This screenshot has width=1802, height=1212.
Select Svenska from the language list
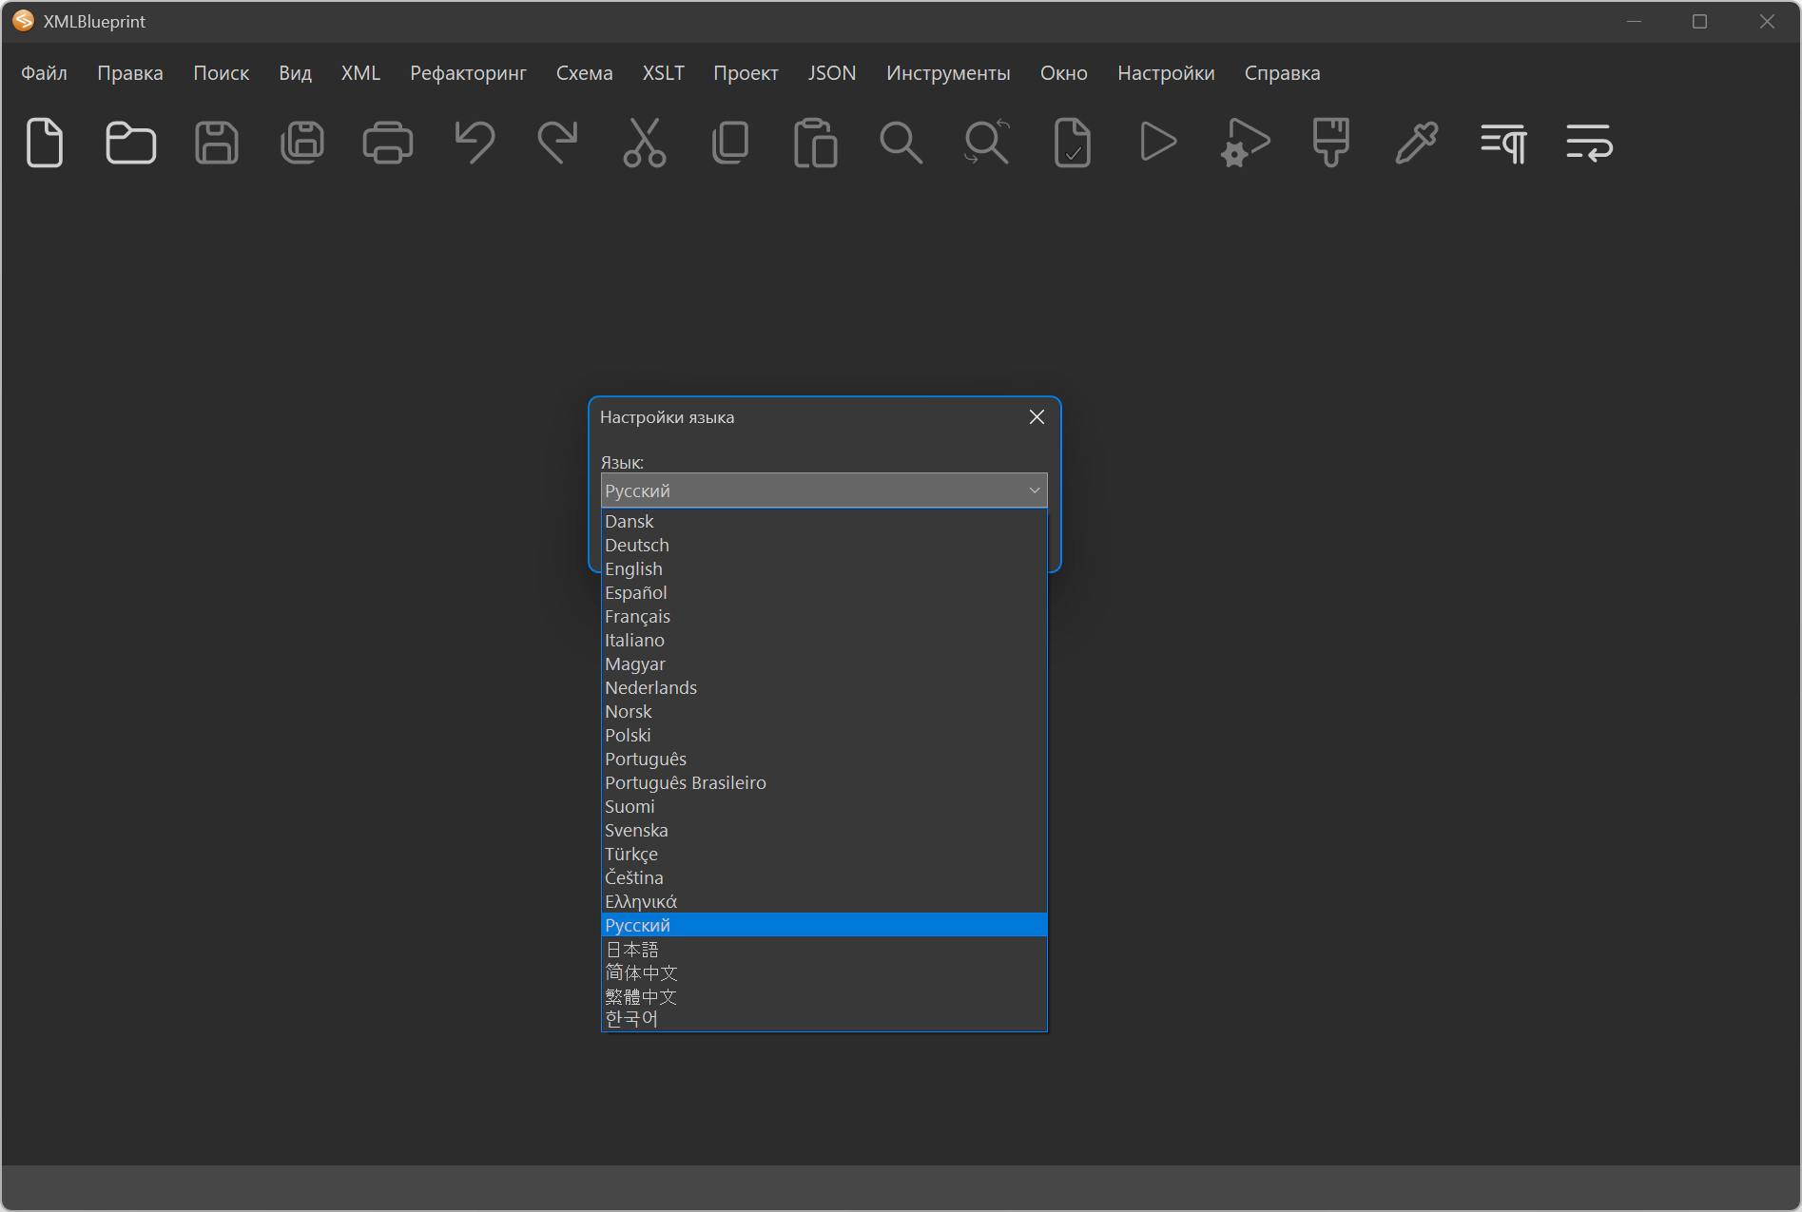pos(823,830)
